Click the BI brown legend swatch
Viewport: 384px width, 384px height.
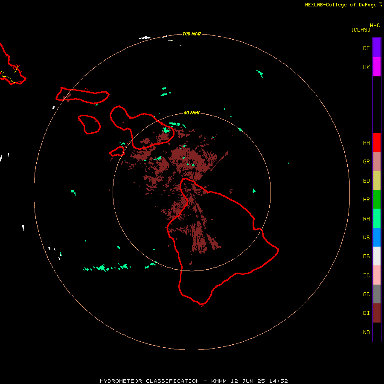pos(377,313)
